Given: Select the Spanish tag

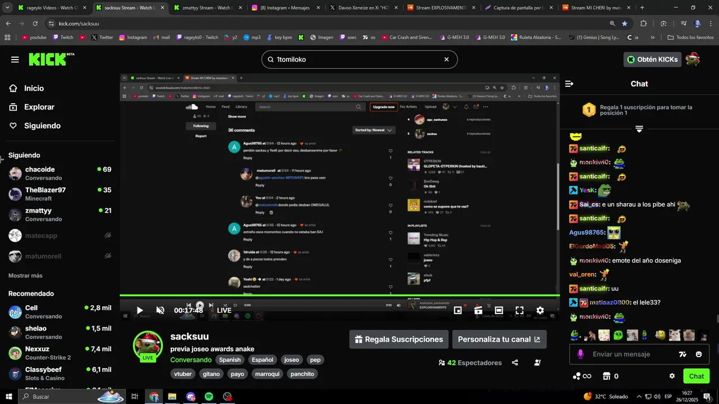Looking at the screenshot, I should point(230,360).
